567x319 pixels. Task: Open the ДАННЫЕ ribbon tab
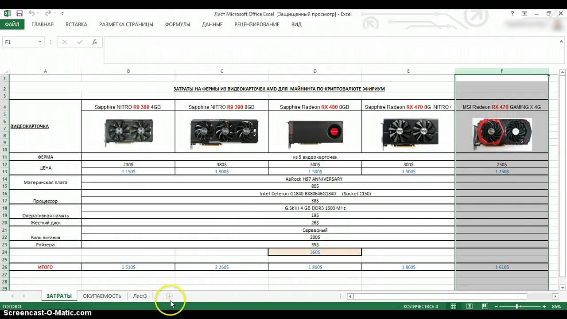click(212, 24)
